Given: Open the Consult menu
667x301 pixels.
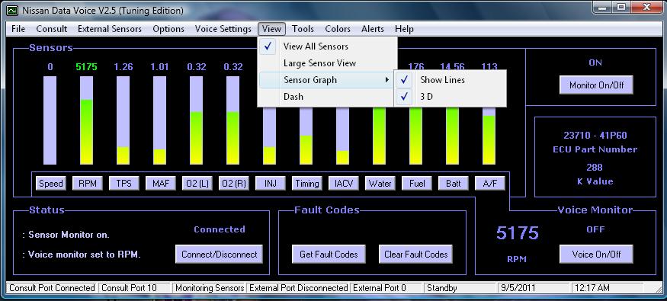Looking at the screenshot, I should pyautogui.click(x=52, y=29).
